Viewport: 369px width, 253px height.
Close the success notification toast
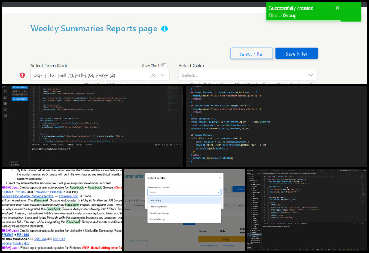(x=337, y=8)
